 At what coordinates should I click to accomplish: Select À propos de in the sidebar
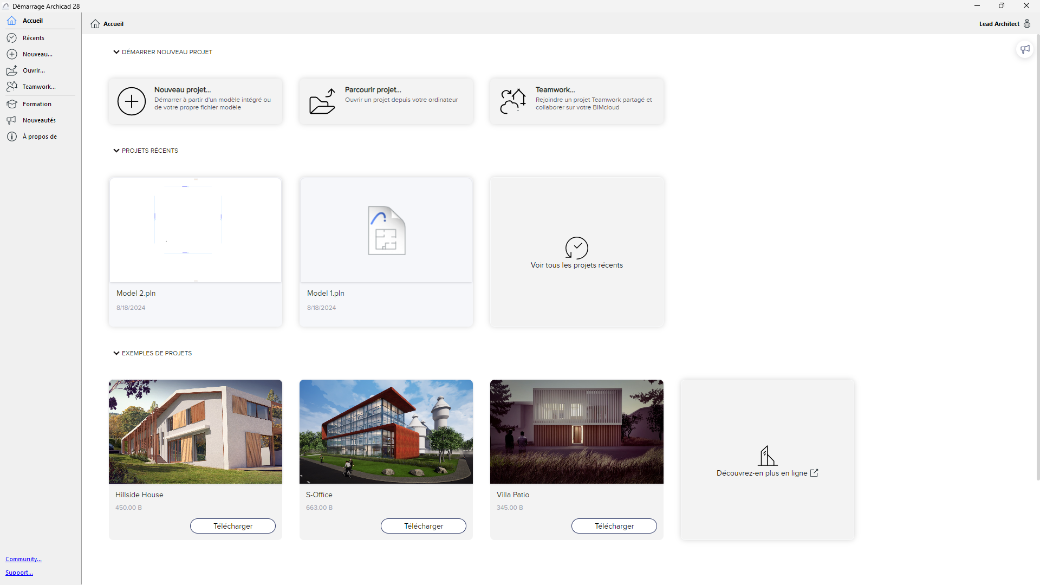click(40, 136)
